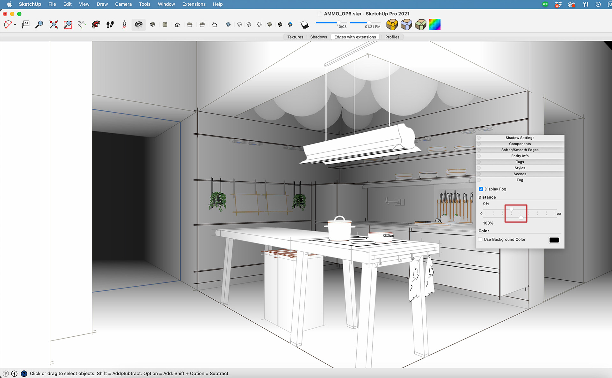Switch to Back view

coord(202,24)
